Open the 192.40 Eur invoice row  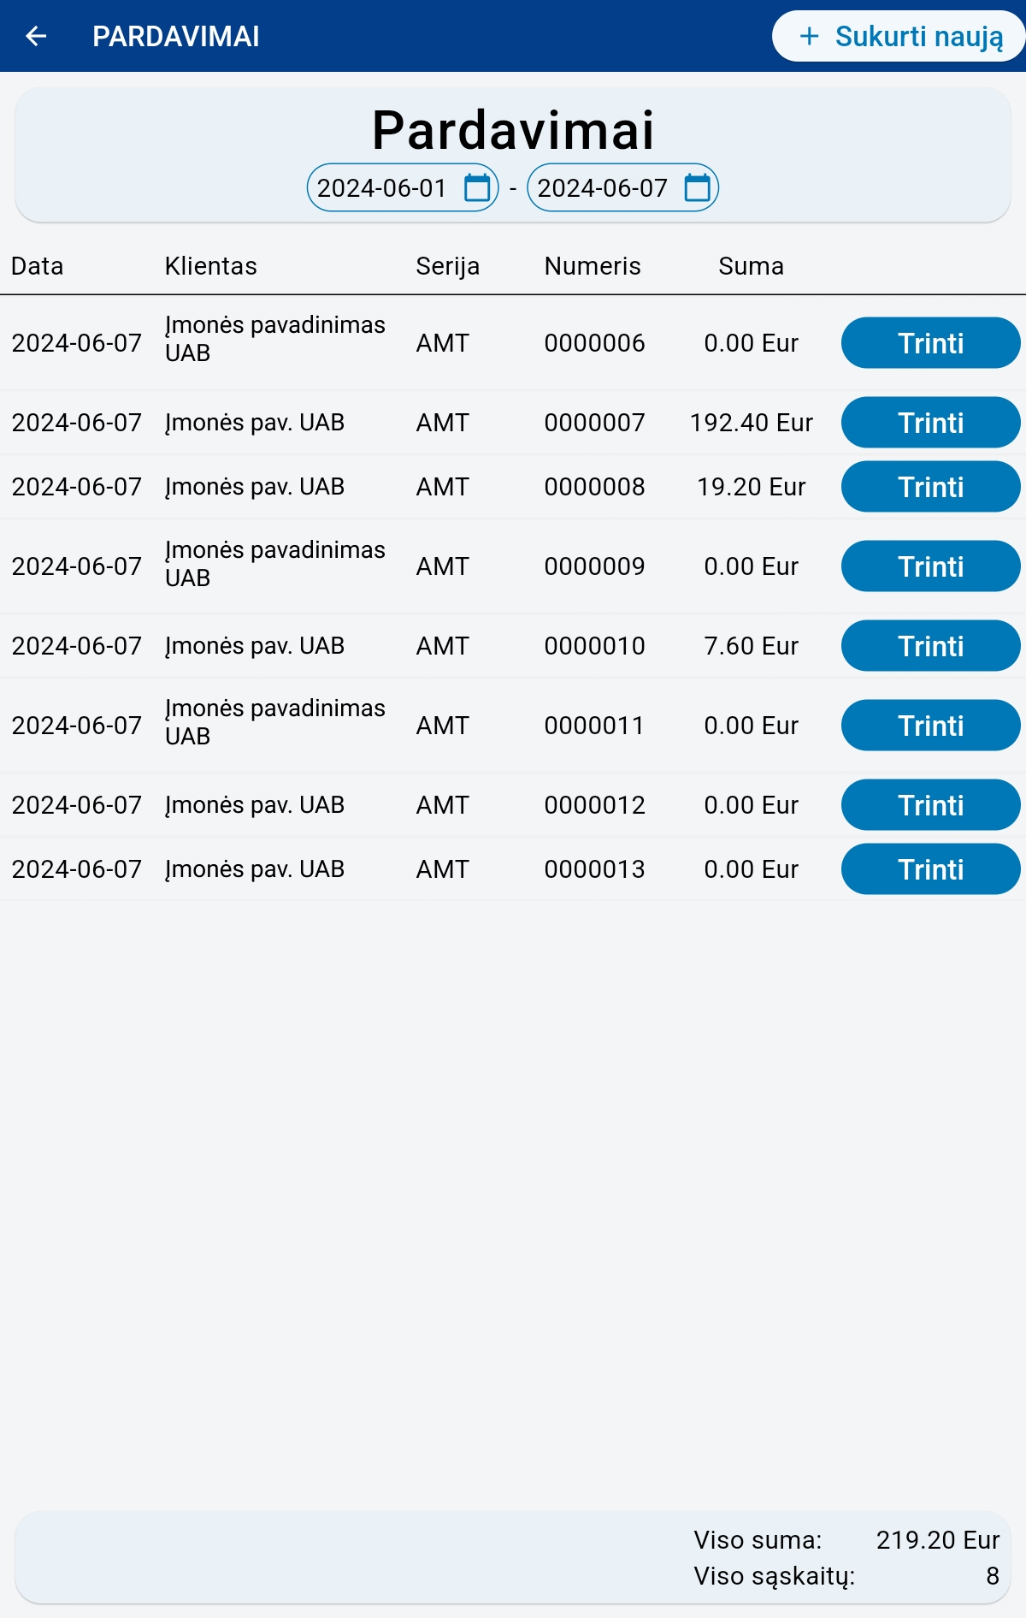click(x=513, y=423)
